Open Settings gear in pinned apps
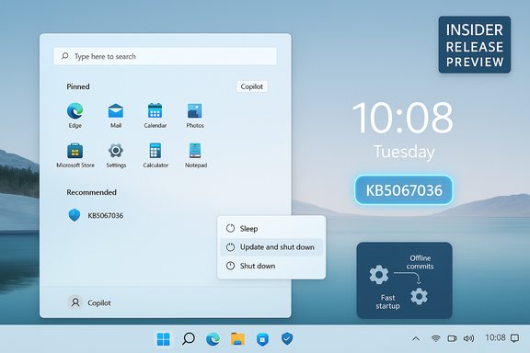 [116, 151]
